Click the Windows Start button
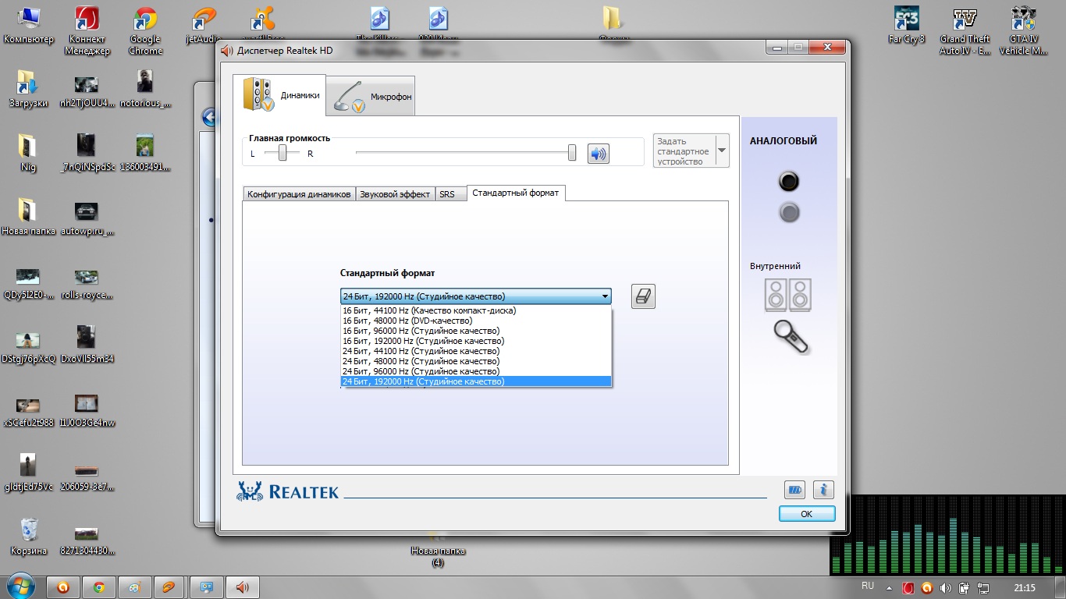The image size is (1066, 599). [x=20, y=587]
